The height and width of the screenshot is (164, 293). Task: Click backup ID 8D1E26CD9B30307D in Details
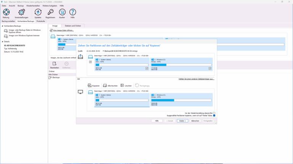[x=14, y=46]
